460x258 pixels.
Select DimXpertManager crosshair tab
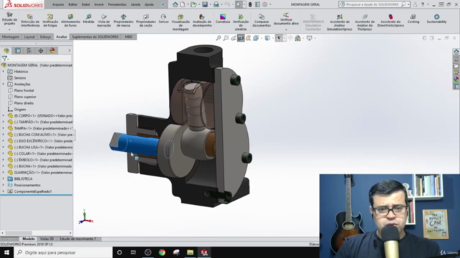40,51
